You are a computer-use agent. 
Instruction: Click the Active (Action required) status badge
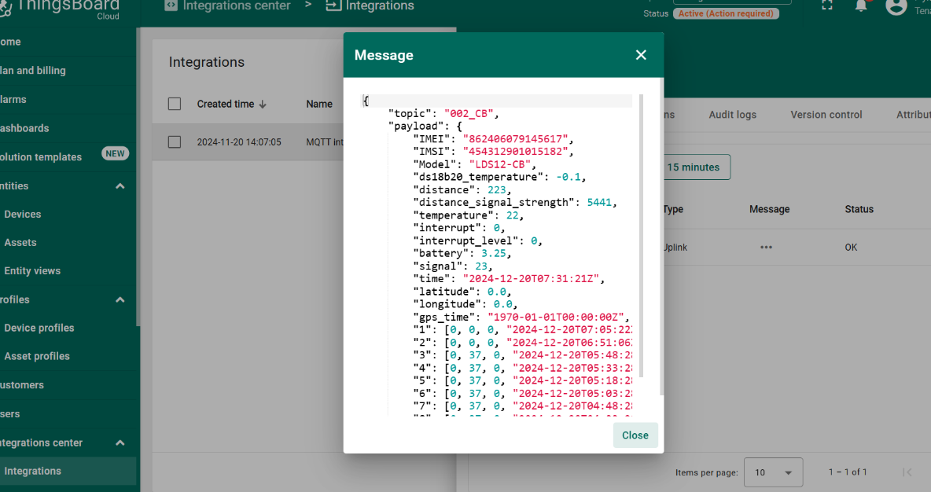pos(726,13)
